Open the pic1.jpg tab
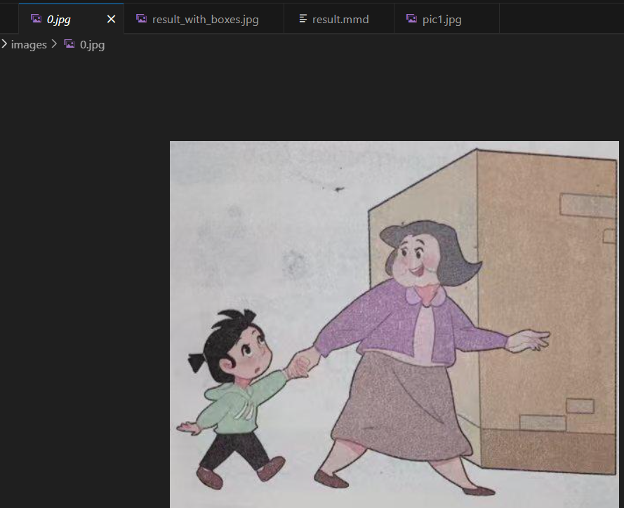 (x=442, y=18)
